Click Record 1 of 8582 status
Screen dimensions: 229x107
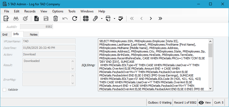tap(185, 103)
